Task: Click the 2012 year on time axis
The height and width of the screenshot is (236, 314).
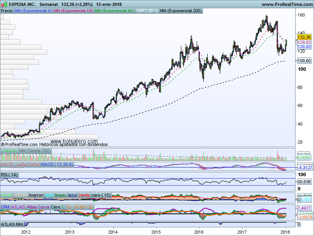Action: [x=26, y=232]
